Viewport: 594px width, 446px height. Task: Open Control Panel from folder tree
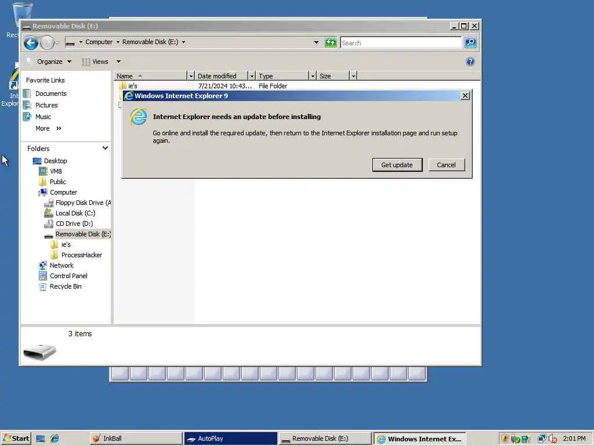pos(68,276)
